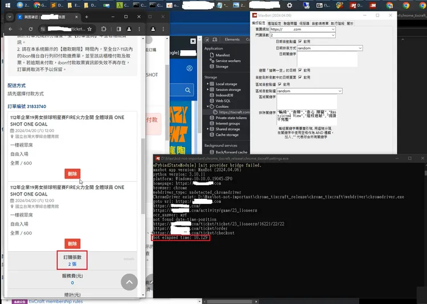Open the Chrome extensions puzzle icon
This screenshot has height=304, width=427.
coord(104,29)
